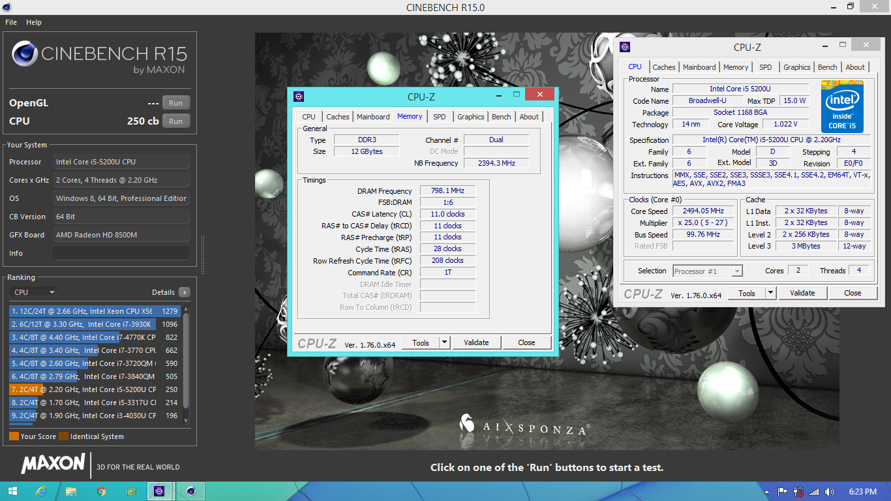The image size is (891, 501).
Task: Switch to Cinebench via its taskbar icon
Action: [x=190, y=491]
